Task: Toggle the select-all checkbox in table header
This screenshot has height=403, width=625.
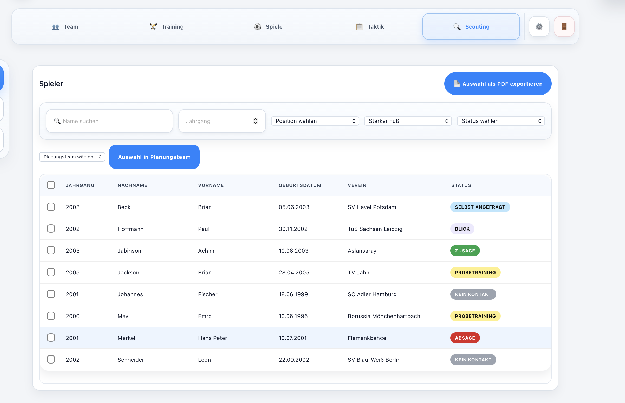Action: pos(51,185)
